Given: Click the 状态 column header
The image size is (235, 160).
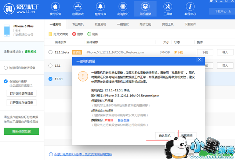Looking at the screenshot, I should 177,42.
